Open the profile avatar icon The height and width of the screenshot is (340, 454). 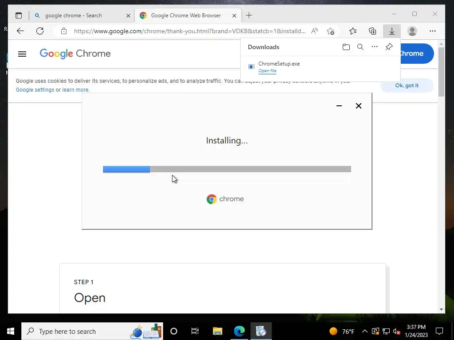pyautogui.click(x=412, y=31)
